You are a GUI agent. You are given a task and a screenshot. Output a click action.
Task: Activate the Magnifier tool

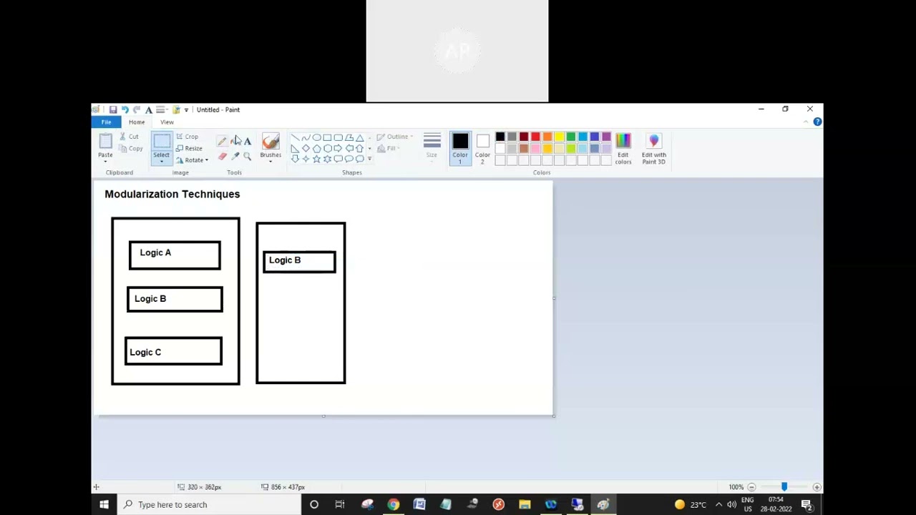tap(247, 156)
